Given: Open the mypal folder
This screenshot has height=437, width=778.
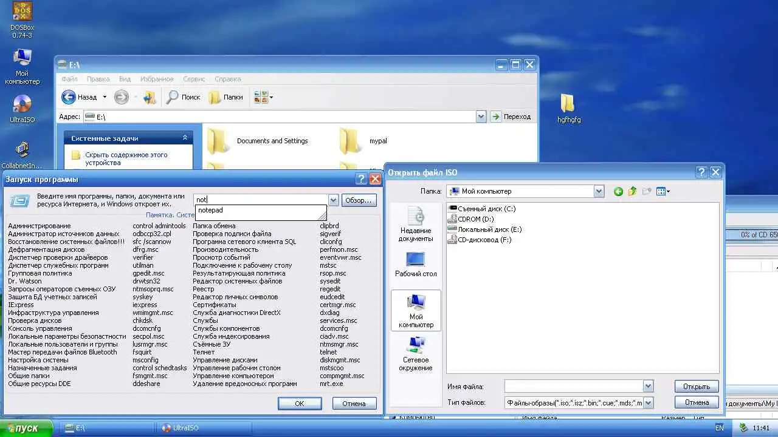Looking at the screenshot, I should [363, 141].
